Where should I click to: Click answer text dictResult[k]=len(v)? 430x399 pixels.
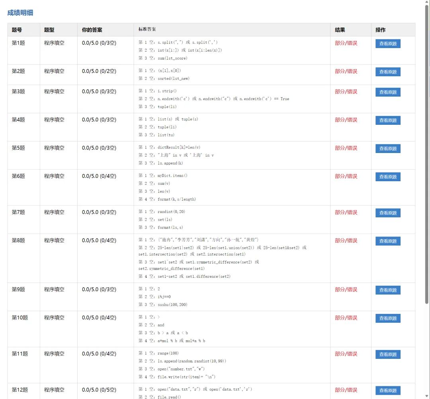pyautogui.click(x=179, y=147)
